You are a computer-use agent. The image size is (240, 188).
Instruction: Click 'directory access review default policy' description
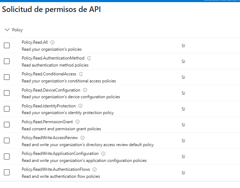120,145
